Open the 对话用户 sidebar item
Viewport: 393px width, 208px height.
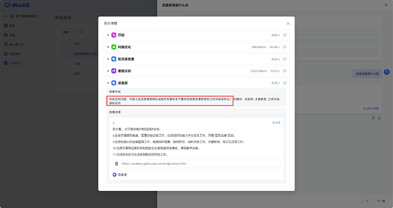(x=15, y=54)
